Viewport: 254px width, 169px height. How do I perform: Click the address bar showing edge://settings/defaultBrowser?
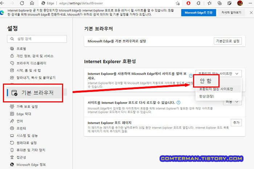[81, 3]
